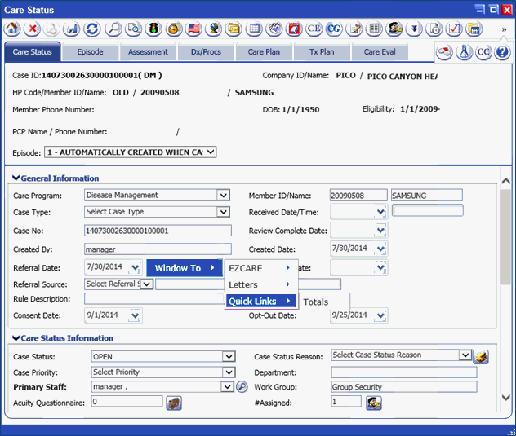Click the CE toolbar icon
This screenshot has width=516, height=436.
pos(314,29)
